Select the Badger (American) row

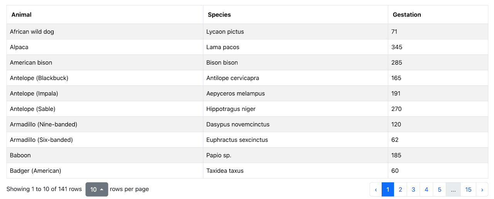click(x=36, y=171)
